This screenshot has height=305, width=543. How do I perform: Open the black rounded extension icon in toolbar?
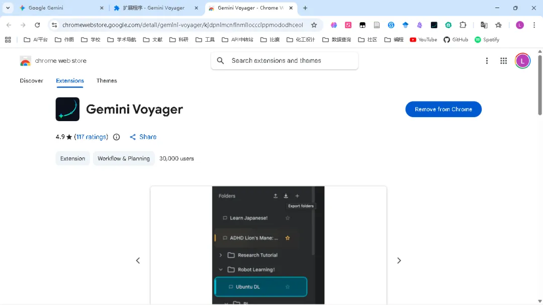362,25
